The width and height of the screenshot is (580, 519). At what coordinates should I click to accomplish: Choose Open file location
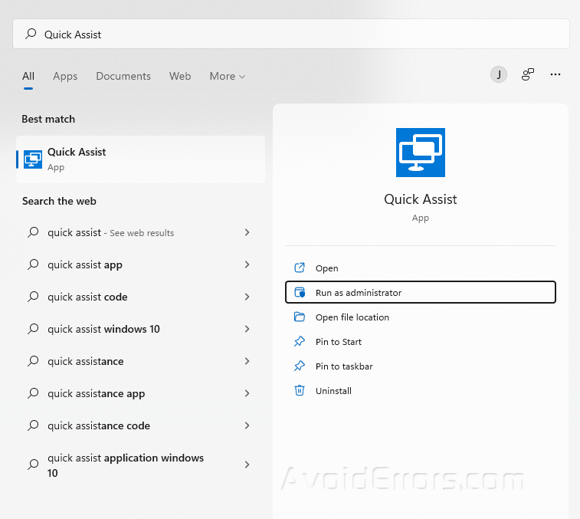coord(420,317)
